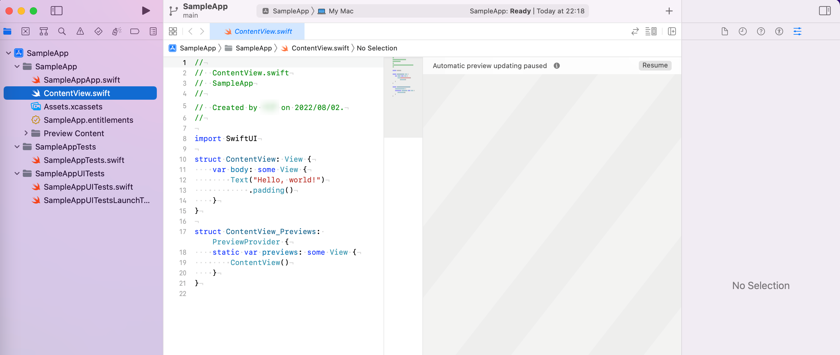
Task: Toggle the inspector panel on the right
Action: [824, 11]
